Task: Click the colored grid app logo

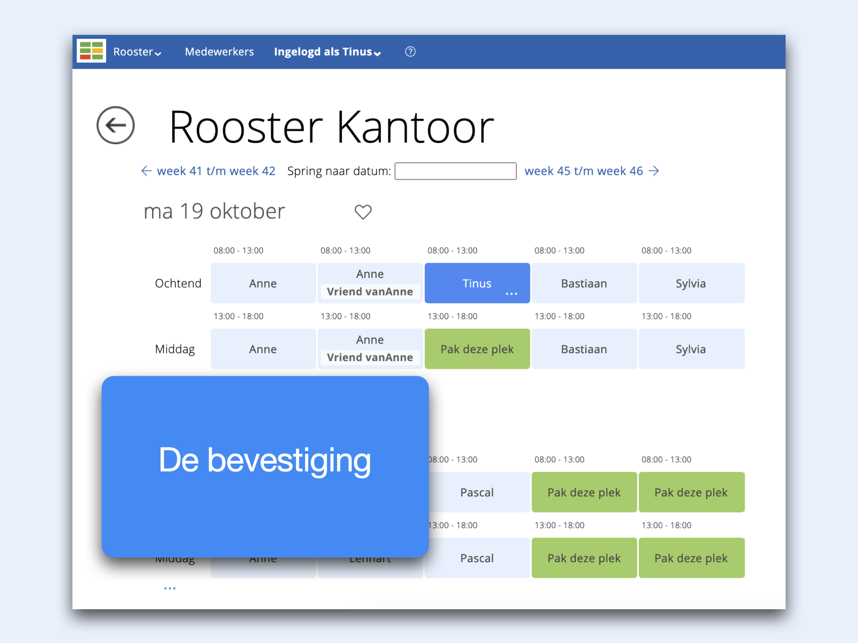Action: pyautogui.click(x=91, y=51)
